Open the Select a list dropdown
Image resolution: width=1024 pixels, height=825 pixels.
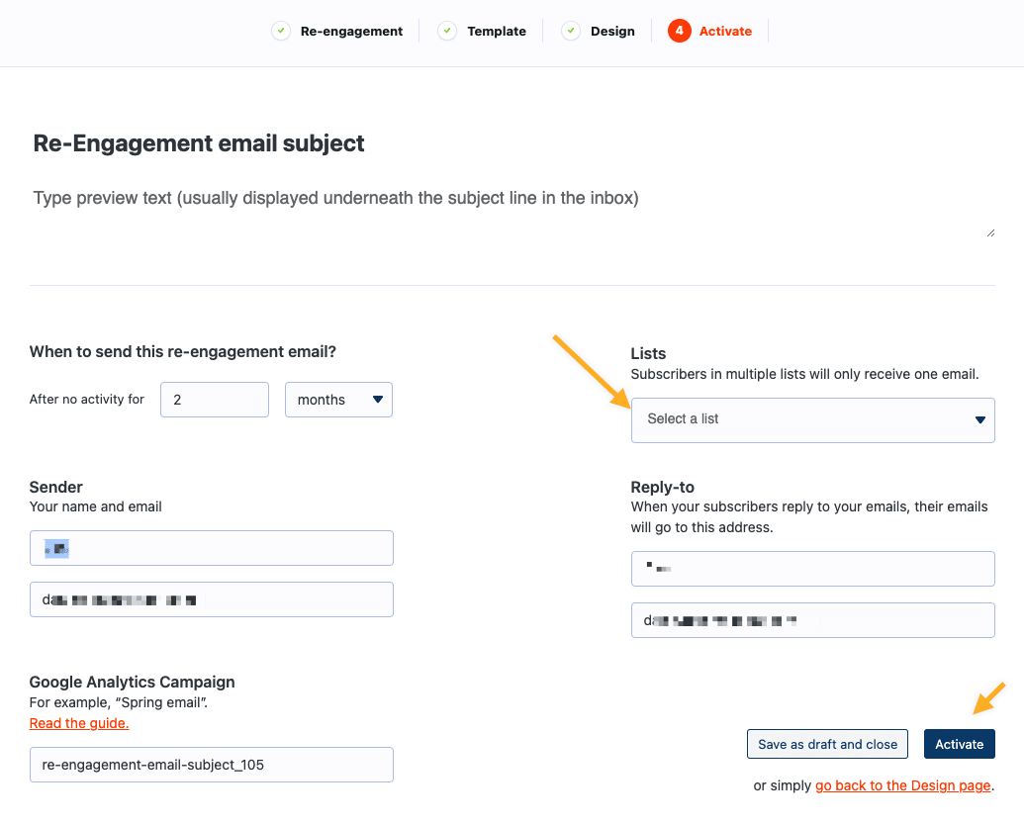click(x=812, y=420)
